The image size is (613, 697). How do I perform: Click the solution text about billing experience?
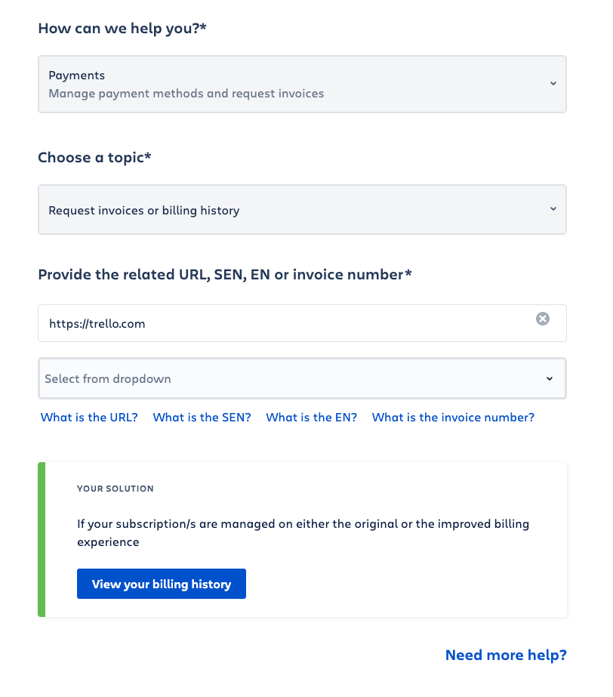coord(302,532)
